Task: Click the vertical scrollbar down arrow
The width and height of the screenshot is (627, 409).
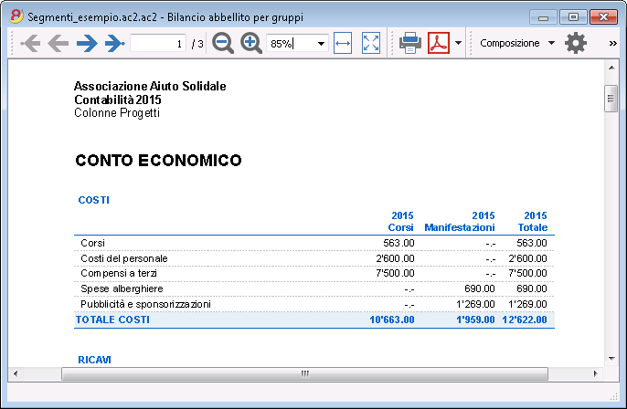Action: (611, 358)
